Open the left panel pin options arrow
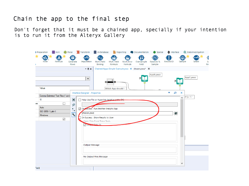The height and width of the screenshot is (186, 249). 86,69
